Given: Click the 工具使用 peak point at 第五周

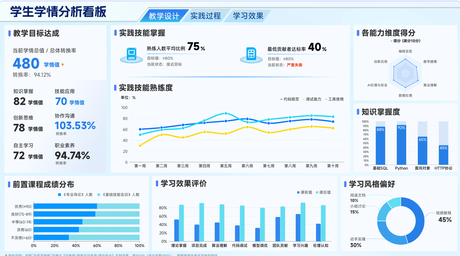Looking at the screenshot, I should tap(226, 113).
